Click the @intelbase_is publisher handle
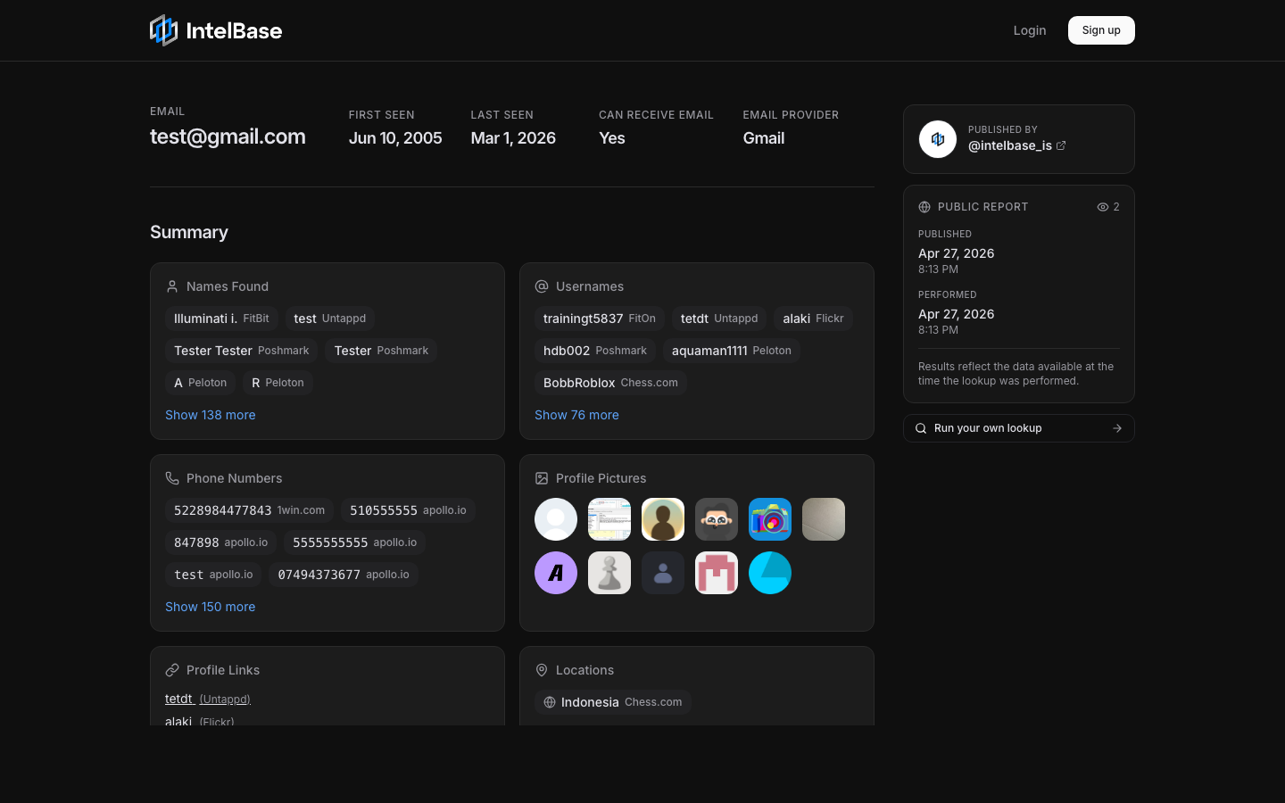Image resolution: width=1285 pixels, height=803 pixels. [1010, 145]
